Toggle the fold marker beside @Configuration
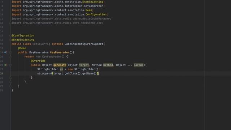The height and width of the screenshot is (130, 231). [x=10, y=35]
